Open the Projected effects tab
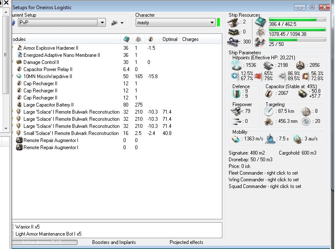This screenshot has width=335, height=249. tap(186, 242)
